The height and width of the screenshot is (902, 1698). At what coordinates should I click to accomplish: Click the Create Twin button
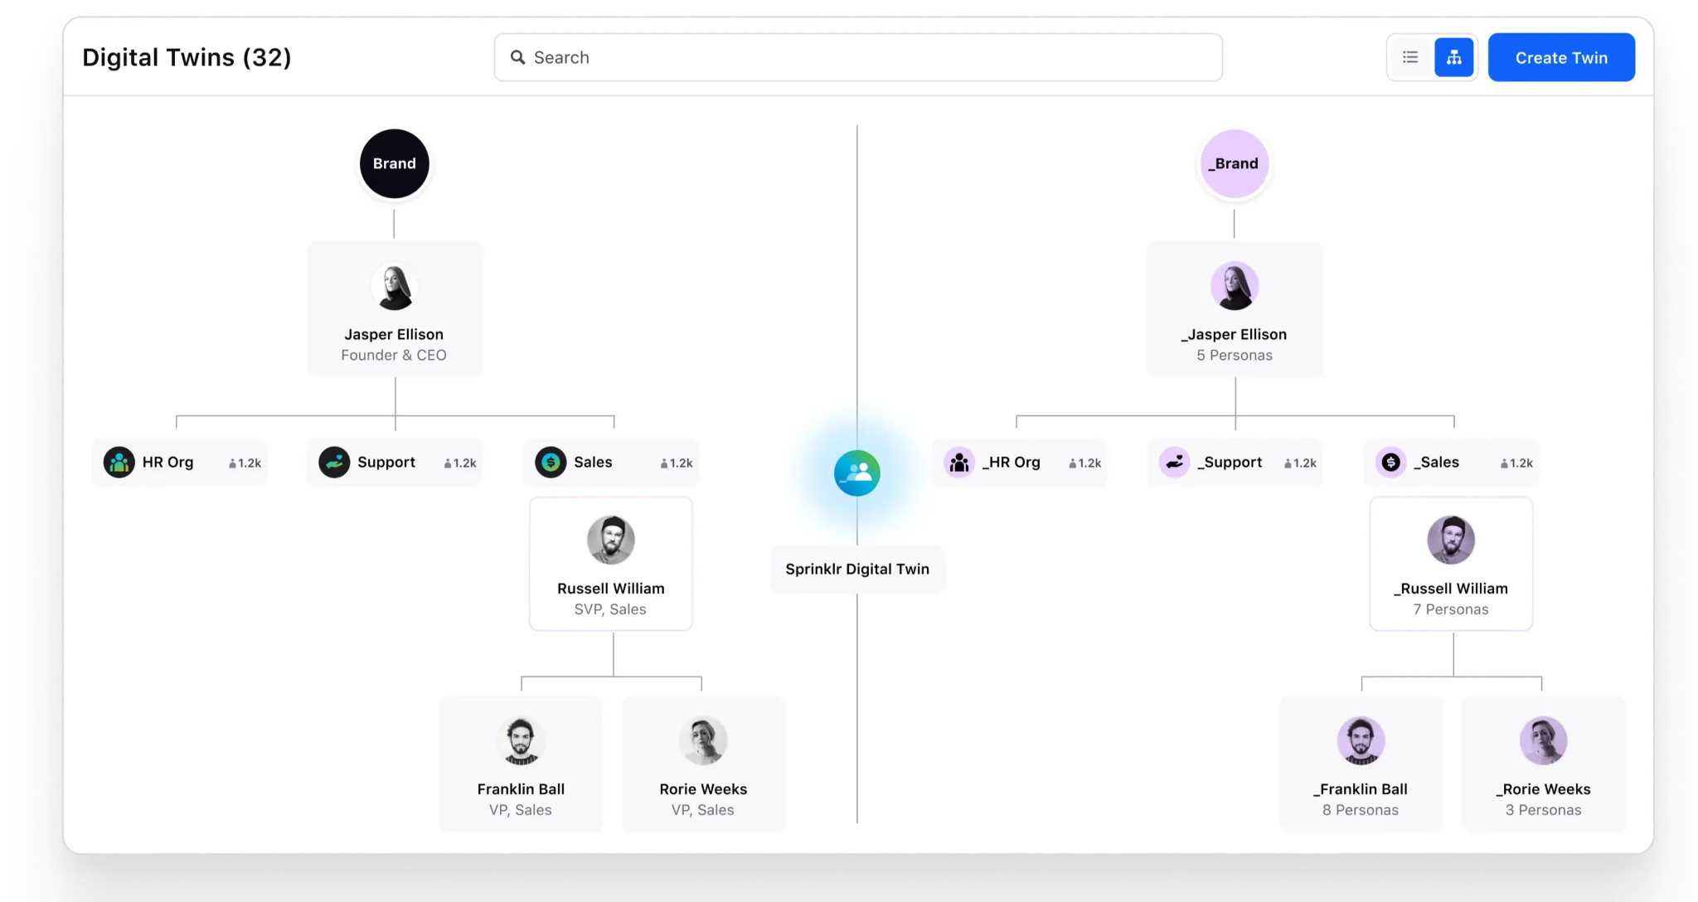(x=1562, y=57)
